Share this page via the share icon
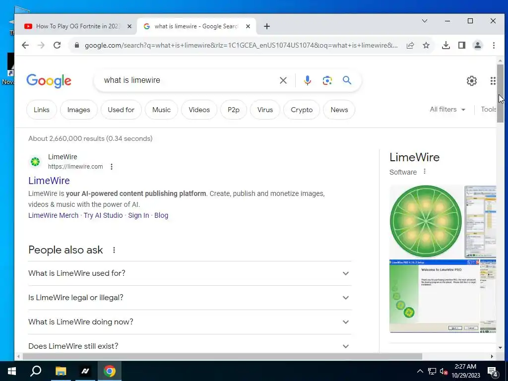The width and height of the screenshot is (508, 381). [410, 45]
